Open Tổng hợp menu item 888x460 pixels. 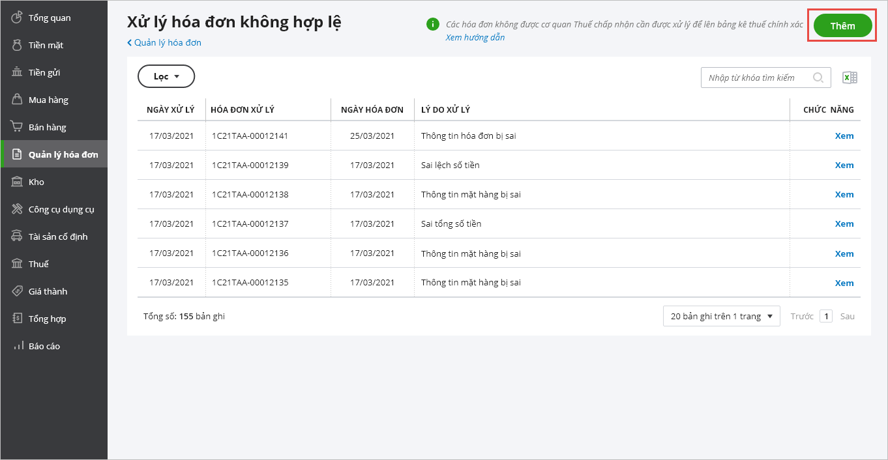point(48,319)
